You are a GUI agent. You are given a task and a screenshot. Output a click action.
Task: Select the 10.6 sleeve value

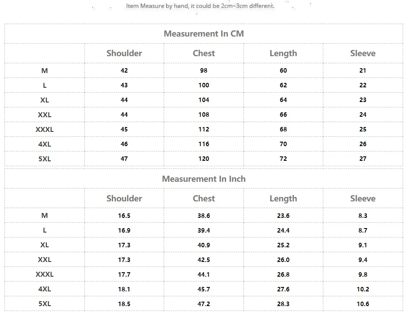click(x=363, y=304)
